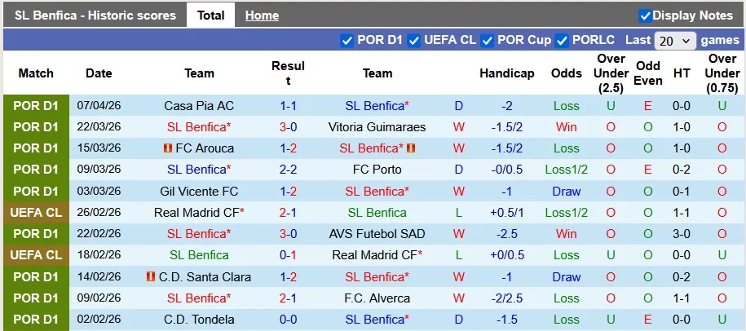Disable the UEFA CL filter checkbox
Viewport: 746px width, 331px height.
point(414,40)
